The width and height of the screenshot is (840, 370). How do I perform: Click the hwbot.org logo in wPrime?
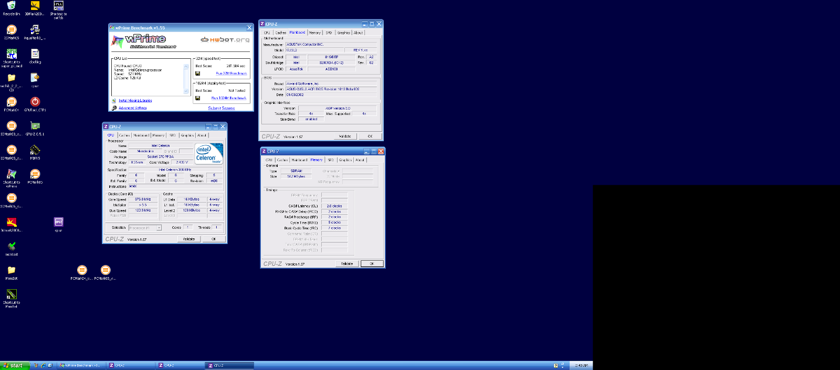[225, 39]
